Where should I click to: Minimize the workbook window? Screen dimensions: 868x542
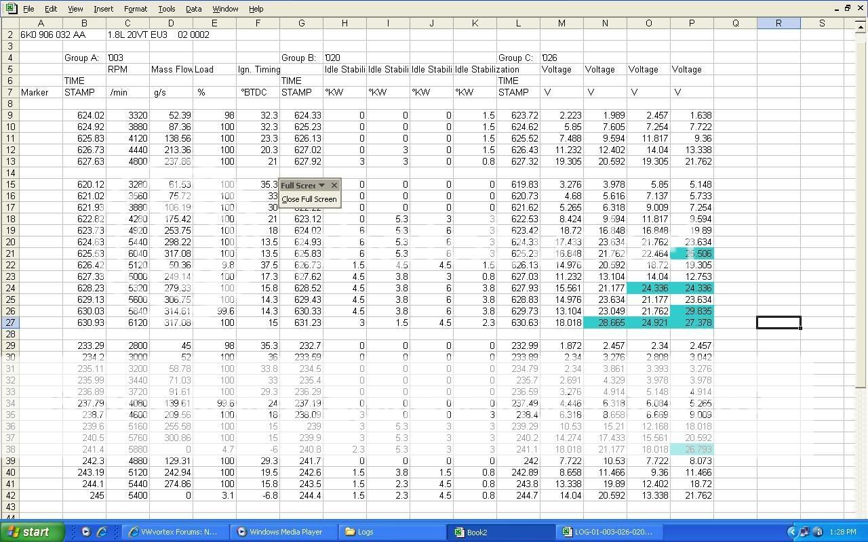coord(836,8)
